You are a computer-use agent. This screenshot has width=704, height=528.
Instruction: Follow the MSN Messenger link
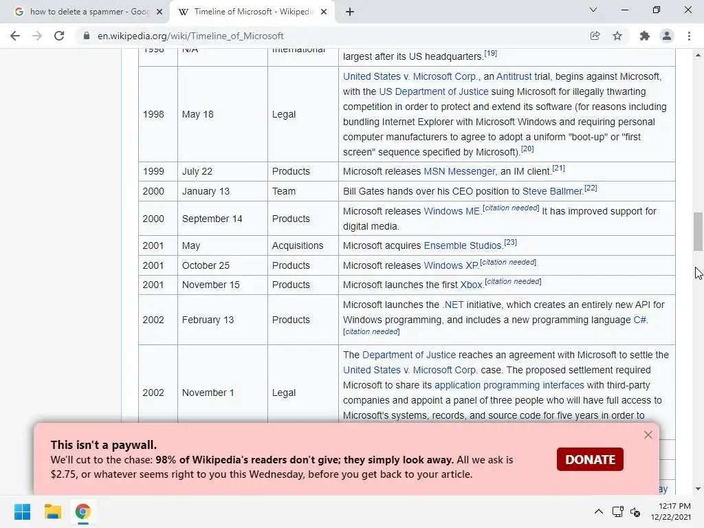point(459,171)
